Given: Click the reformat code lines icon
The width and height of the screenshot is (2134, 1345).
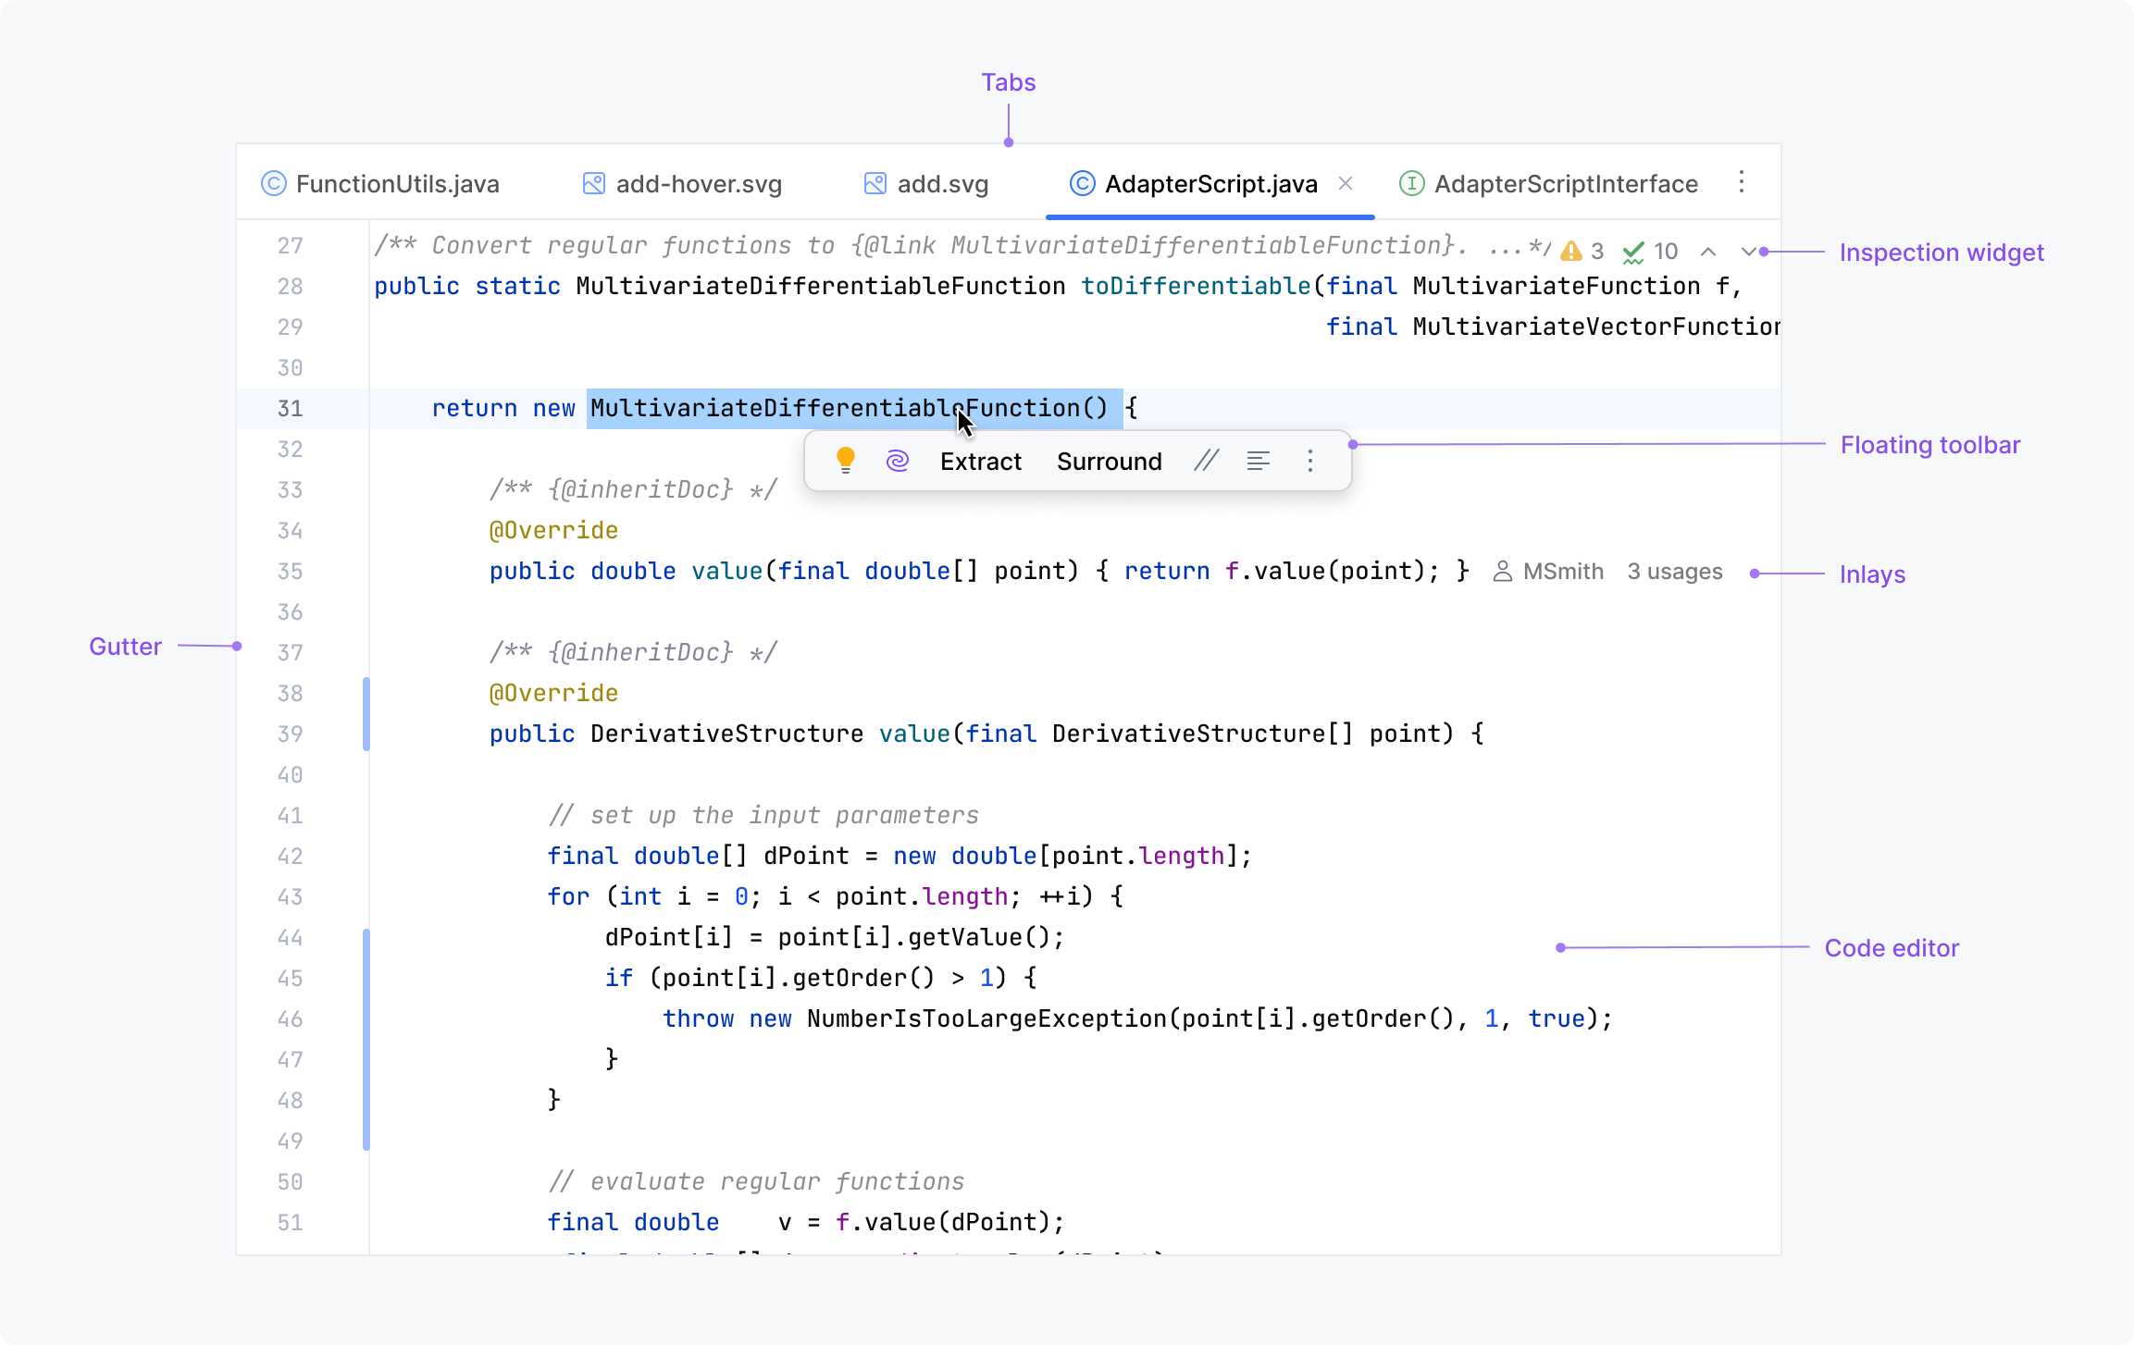Looking at the screenshot, I should point(1258,461).
